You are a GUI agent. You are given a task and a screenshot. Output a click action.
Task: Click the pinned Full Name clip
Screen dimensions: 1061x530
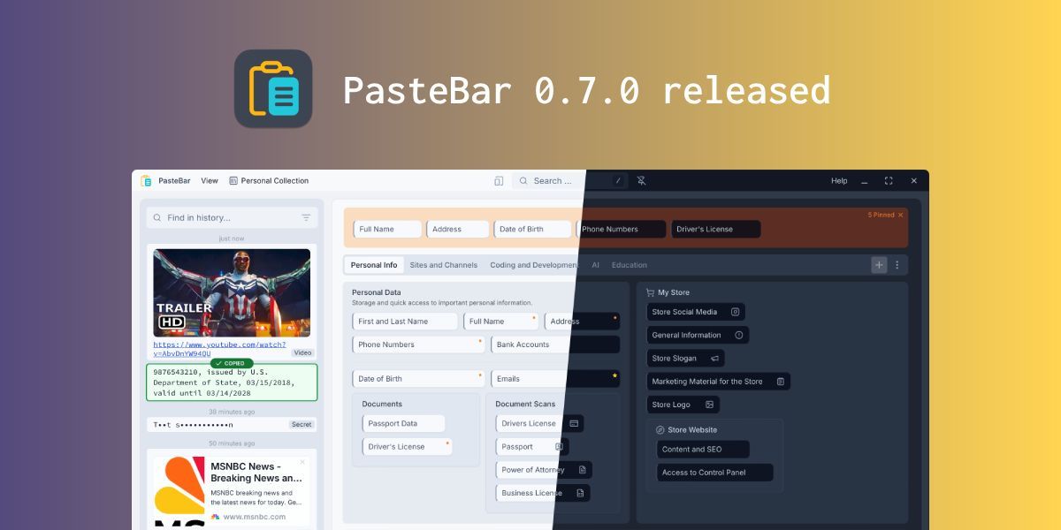387,229
